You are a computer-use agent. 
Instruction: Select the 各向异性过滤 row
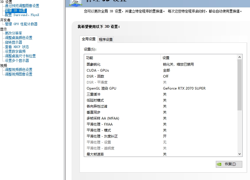click(x=161, y=106)
